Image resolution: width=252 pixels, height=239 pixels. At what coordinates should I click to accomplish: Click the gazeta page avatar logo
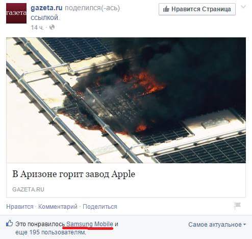16,13
